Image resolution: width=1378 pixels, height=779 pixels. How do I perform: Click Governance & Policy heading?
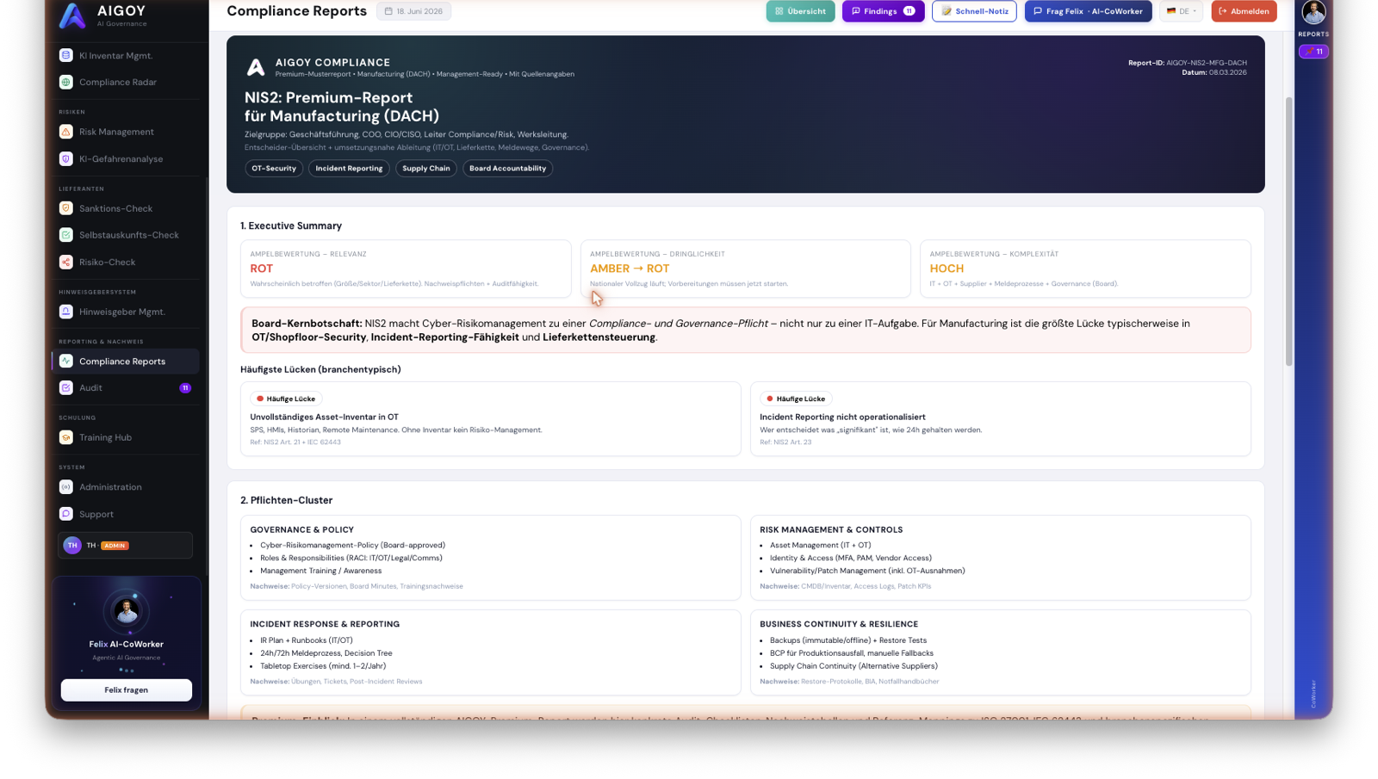301,530
